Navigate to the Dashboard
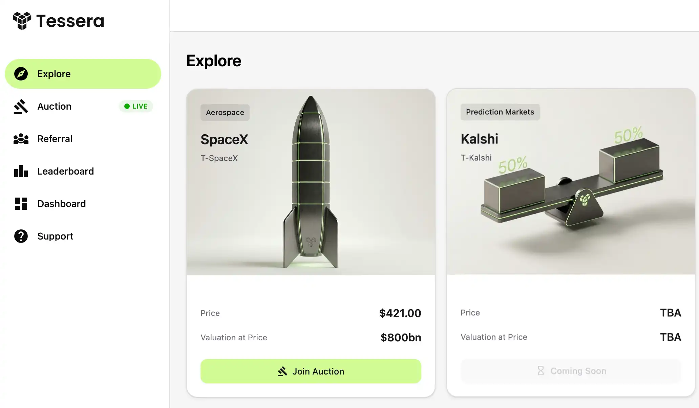The image size is (699, 408). point(61,204)
